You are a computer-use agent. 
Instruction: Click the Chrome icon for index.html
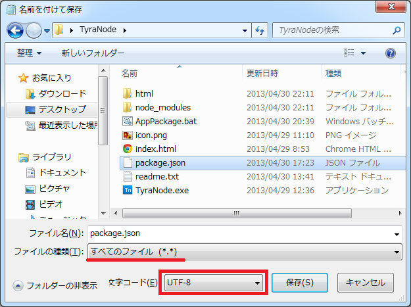(x=128, y=149)
